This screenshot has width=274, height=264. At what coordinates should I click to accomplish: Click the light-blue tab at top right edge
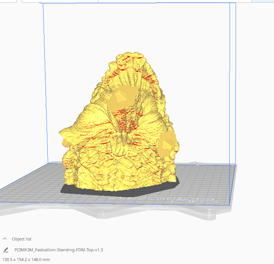[263, 1]
